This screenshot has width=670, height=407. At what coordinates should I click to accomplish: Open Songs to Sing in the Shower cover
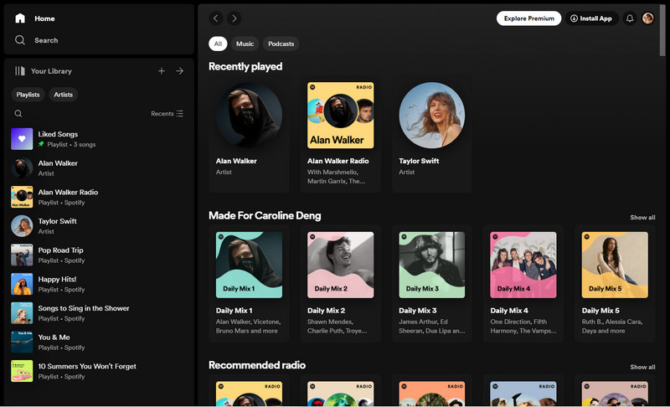[22, 313]
